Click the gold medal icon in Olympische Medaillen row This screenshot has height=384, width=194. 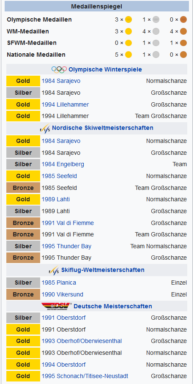tap(128, 19)
